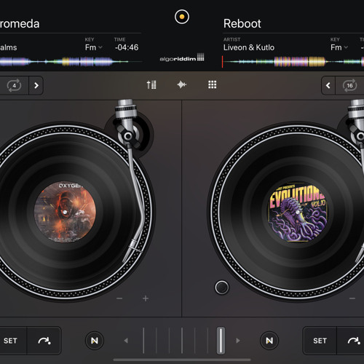The height and width of the screenshot is (364, 364).
Task: Toggle the 4-beat loop on left deck
Action: tap(14, 85)
